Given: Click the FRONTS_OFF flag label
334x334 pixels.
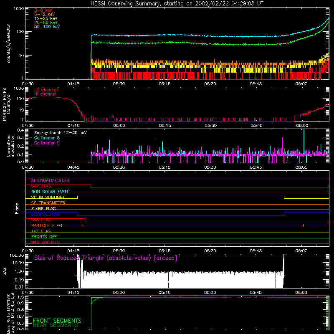Looking at the screenshot, I should click(x=44, y=237).
